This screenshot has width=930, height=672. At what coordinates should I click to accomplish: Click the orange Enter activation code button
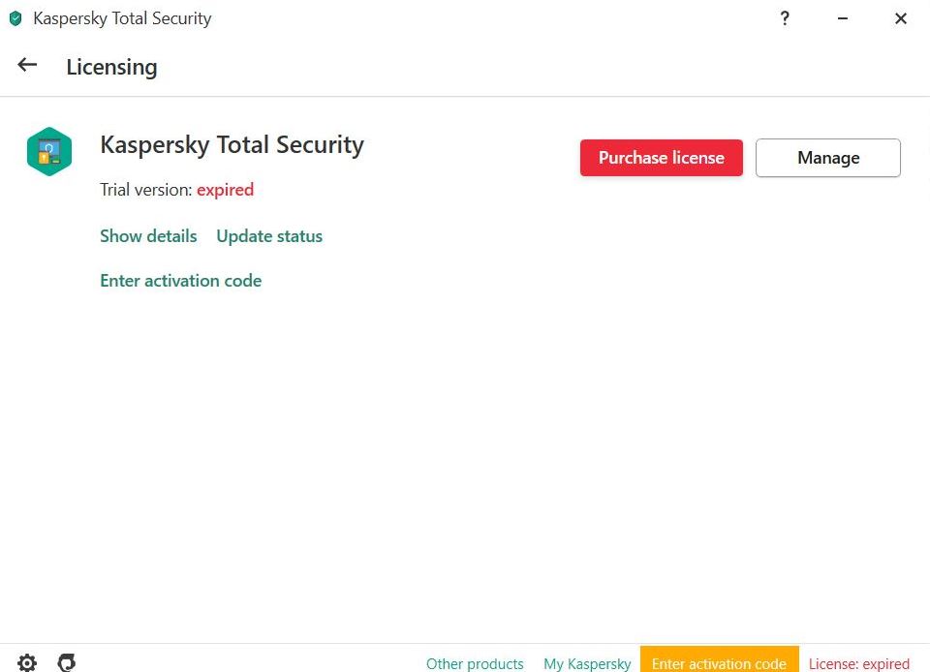(x=720, y=659)
